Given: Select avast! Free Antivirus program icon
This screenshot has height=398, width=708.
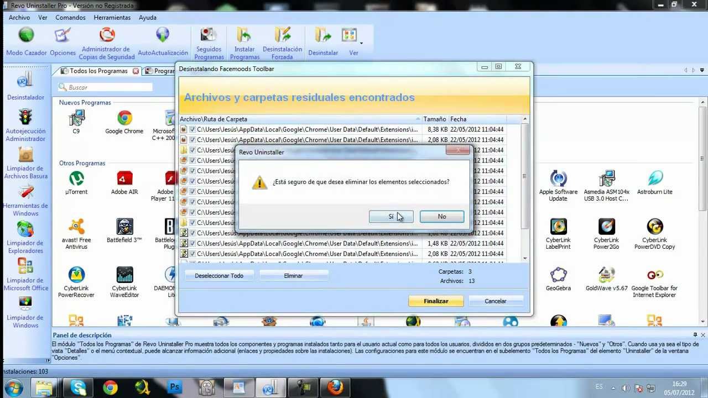Looking at the screenshot, I should (x=76, y=234).
